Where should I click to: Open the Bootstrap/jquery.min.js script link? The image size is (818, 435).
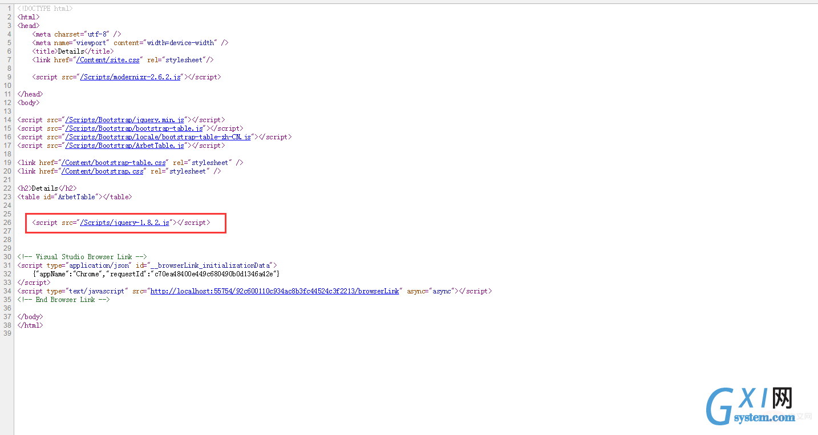[125, 120]
